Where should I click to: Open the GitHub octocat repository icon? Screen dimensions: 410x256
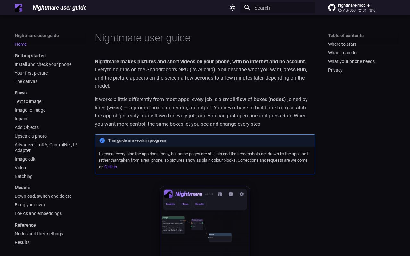[332, 8]
